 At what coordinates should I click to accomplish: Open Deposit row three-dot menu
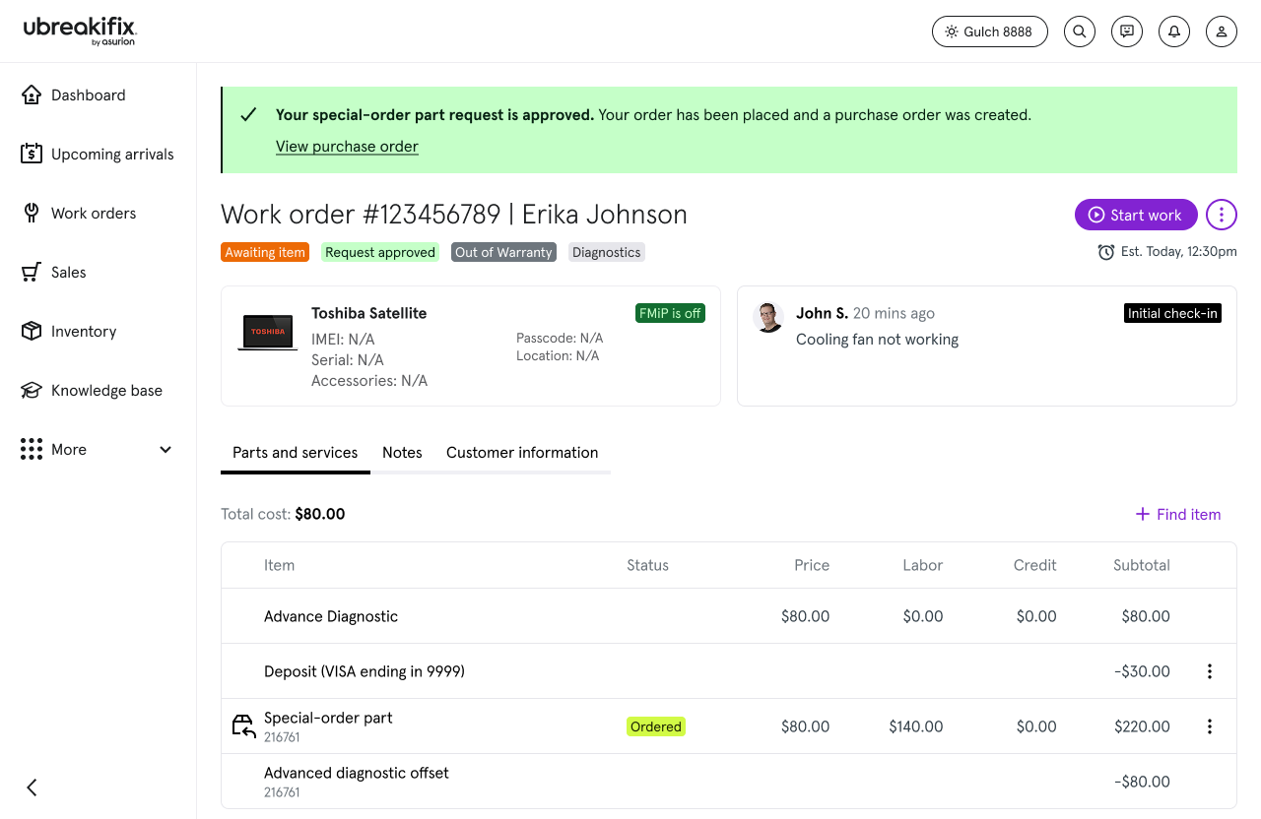[x=1210, y=671]
